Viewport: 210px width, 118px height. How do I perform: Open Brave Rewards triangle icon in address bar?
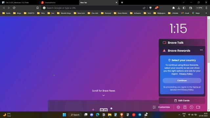coord(156,8)
